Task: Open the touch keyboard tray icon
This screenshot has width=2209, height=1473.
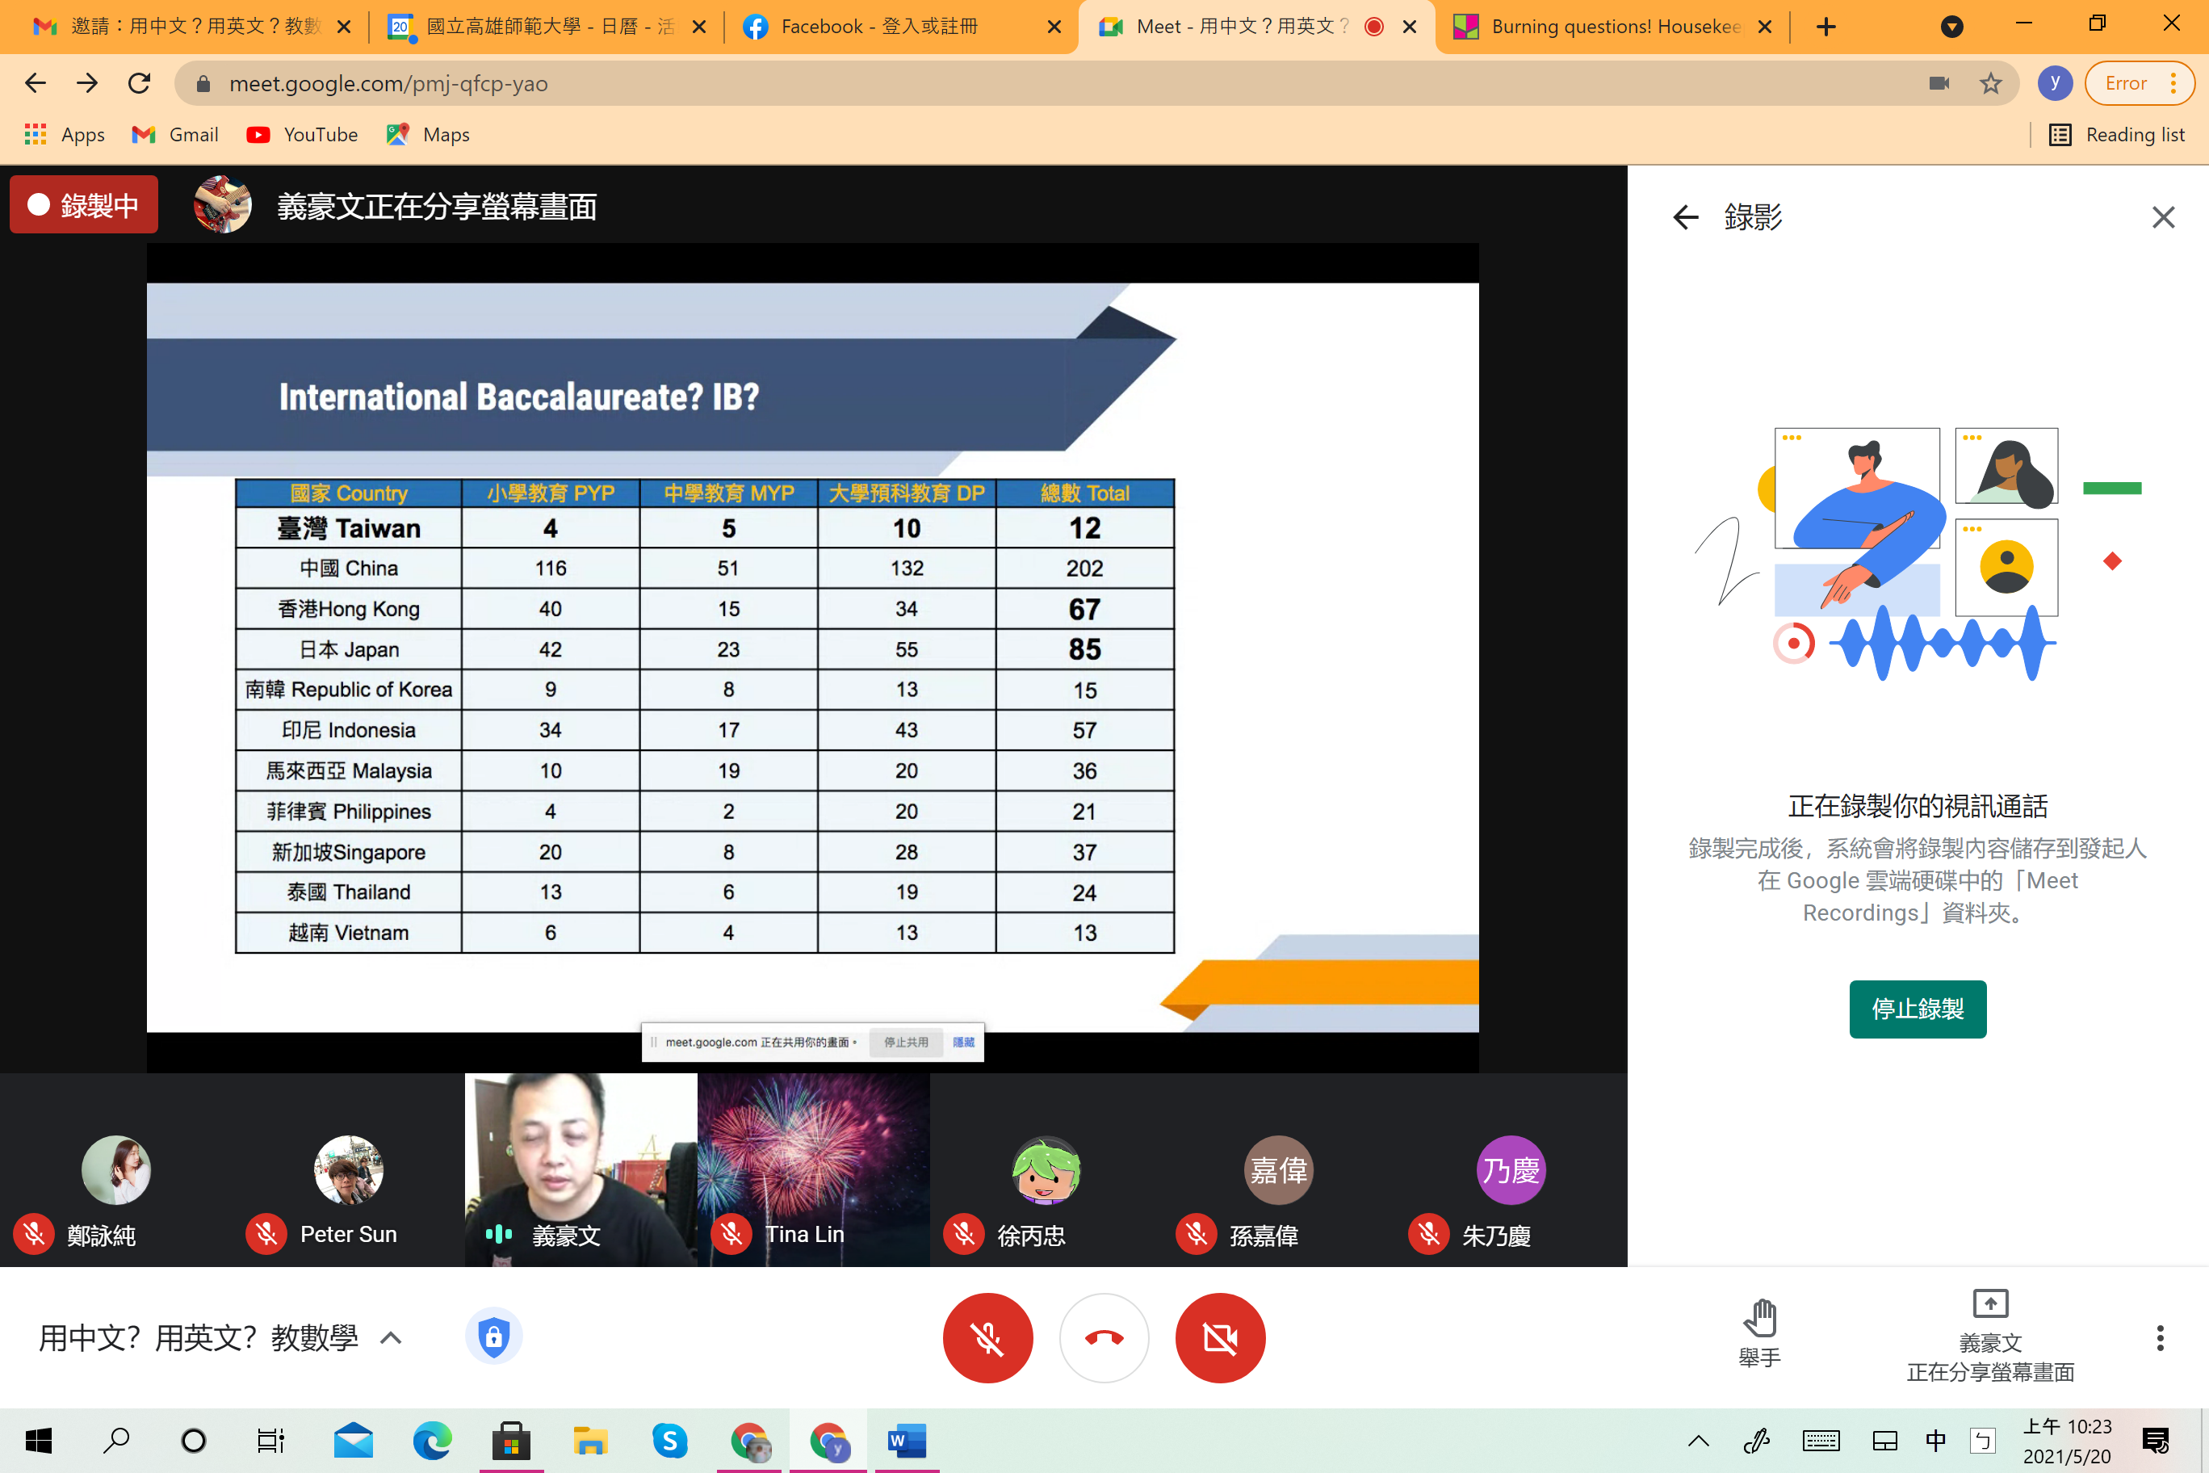Action: [1821, 1440]
